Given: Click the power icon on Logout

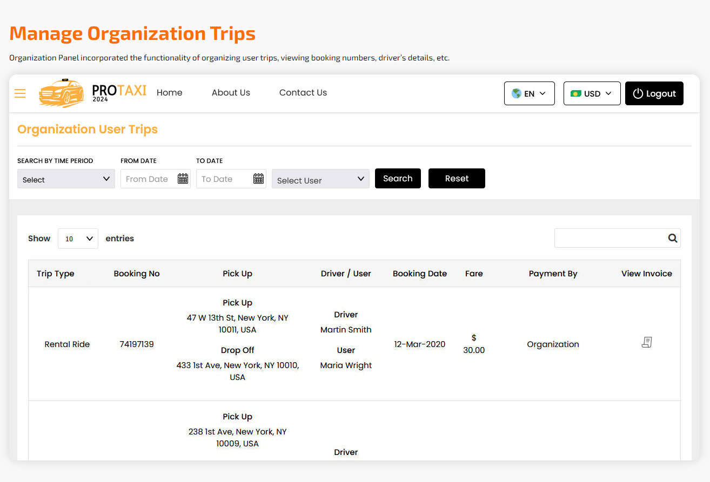Looking at the screenshot, I should (x=638, y=93).
